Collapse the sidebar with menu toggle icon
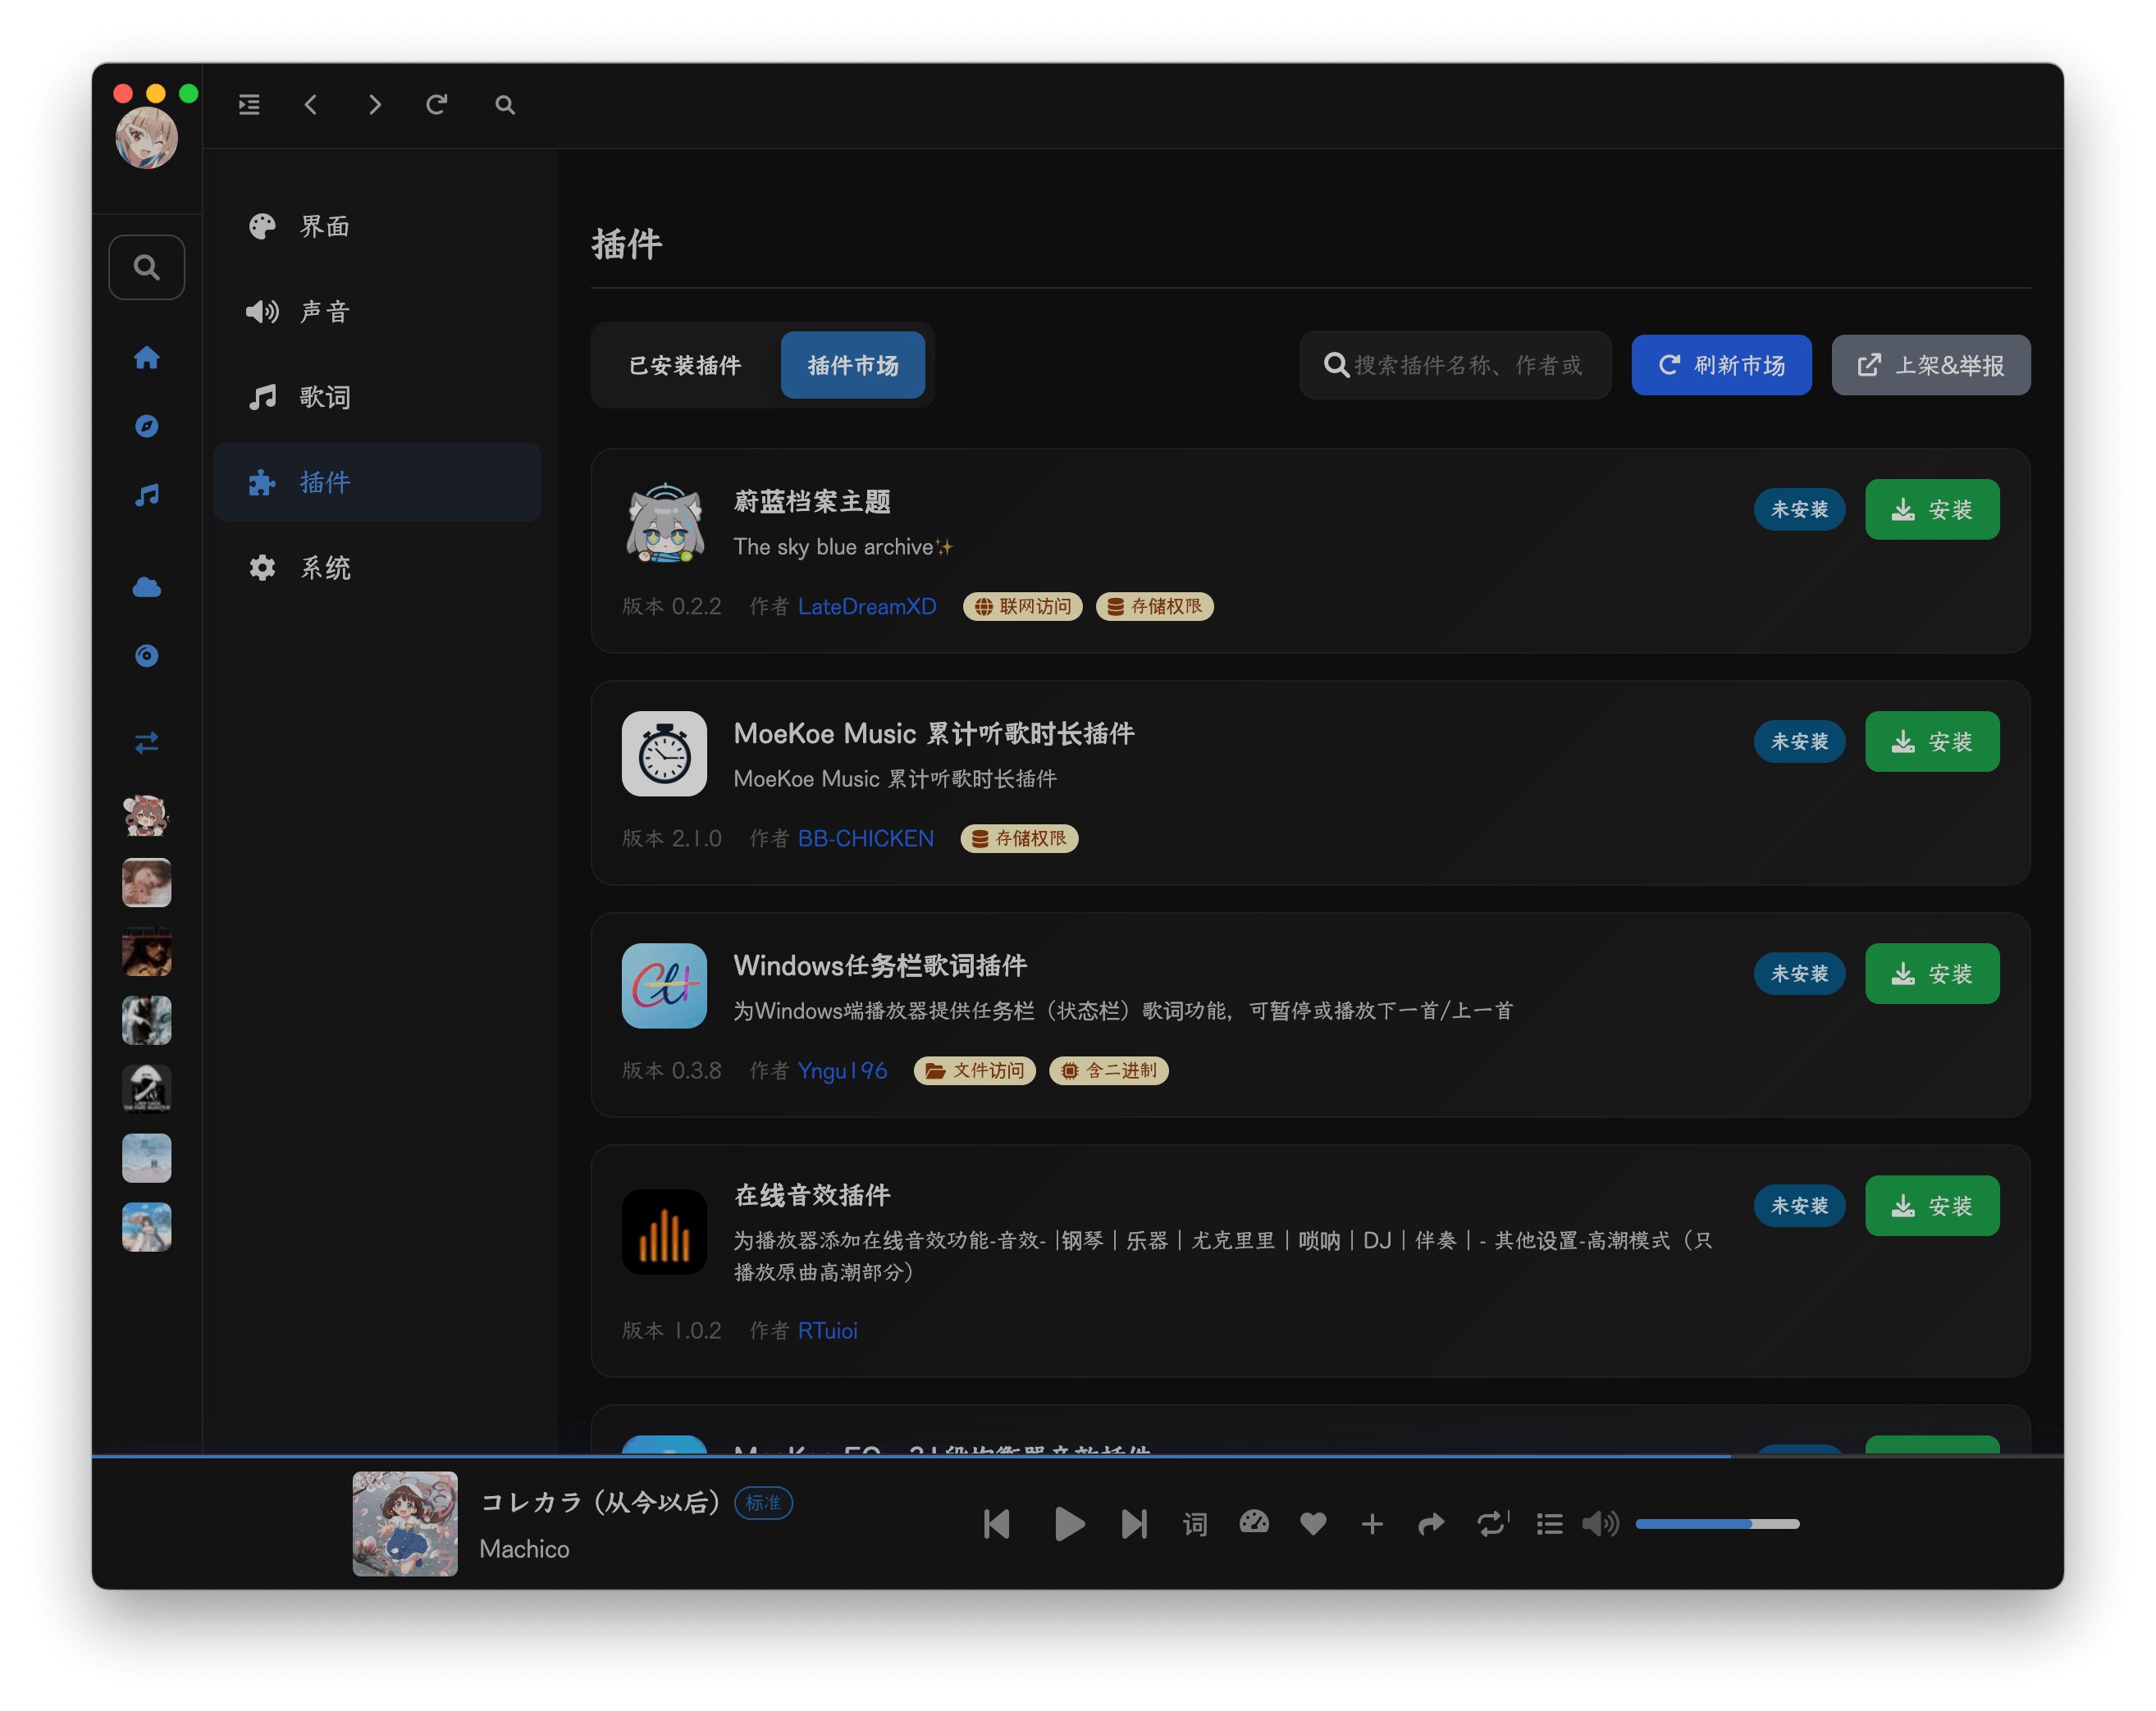The image size is (2156, 1711). (x=249, y=105)
